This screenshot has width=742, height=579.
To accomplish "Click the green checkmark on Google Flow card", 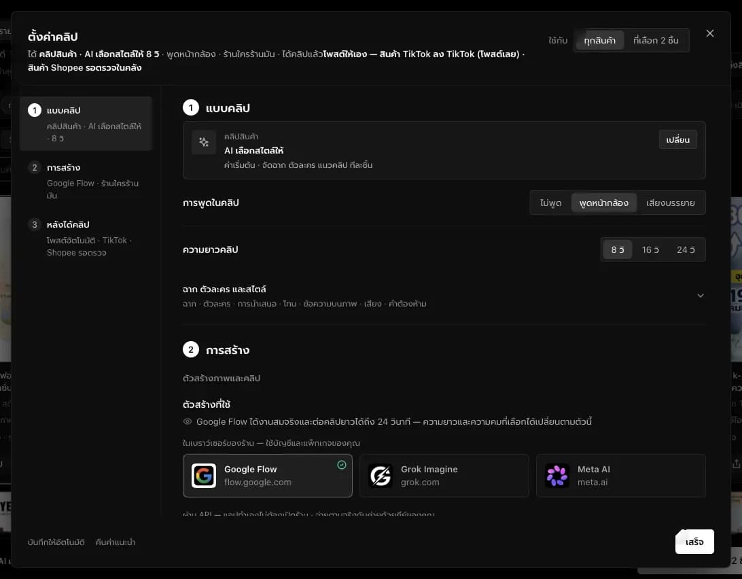I will [342, 465].
